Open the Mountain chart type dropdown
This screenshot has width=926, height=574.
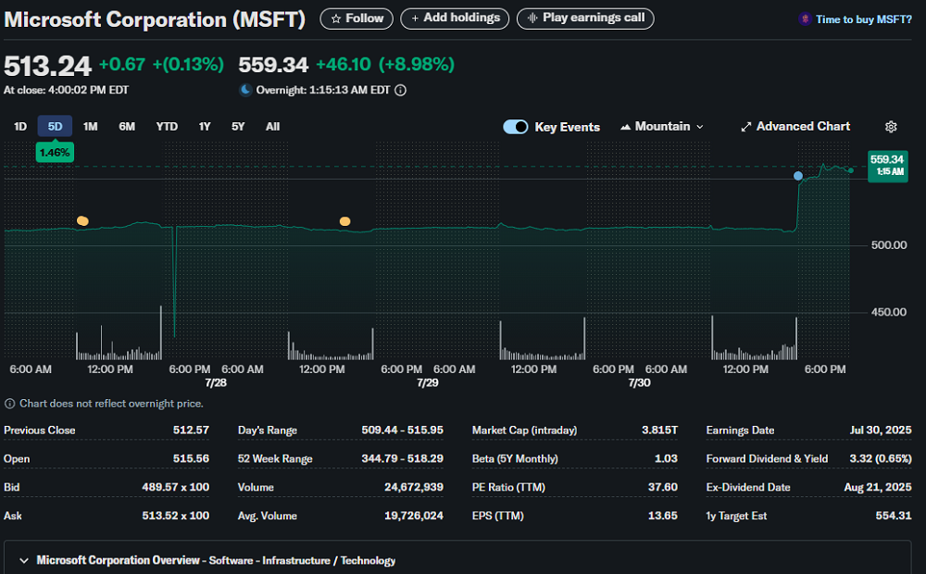(x=662, y=127)
